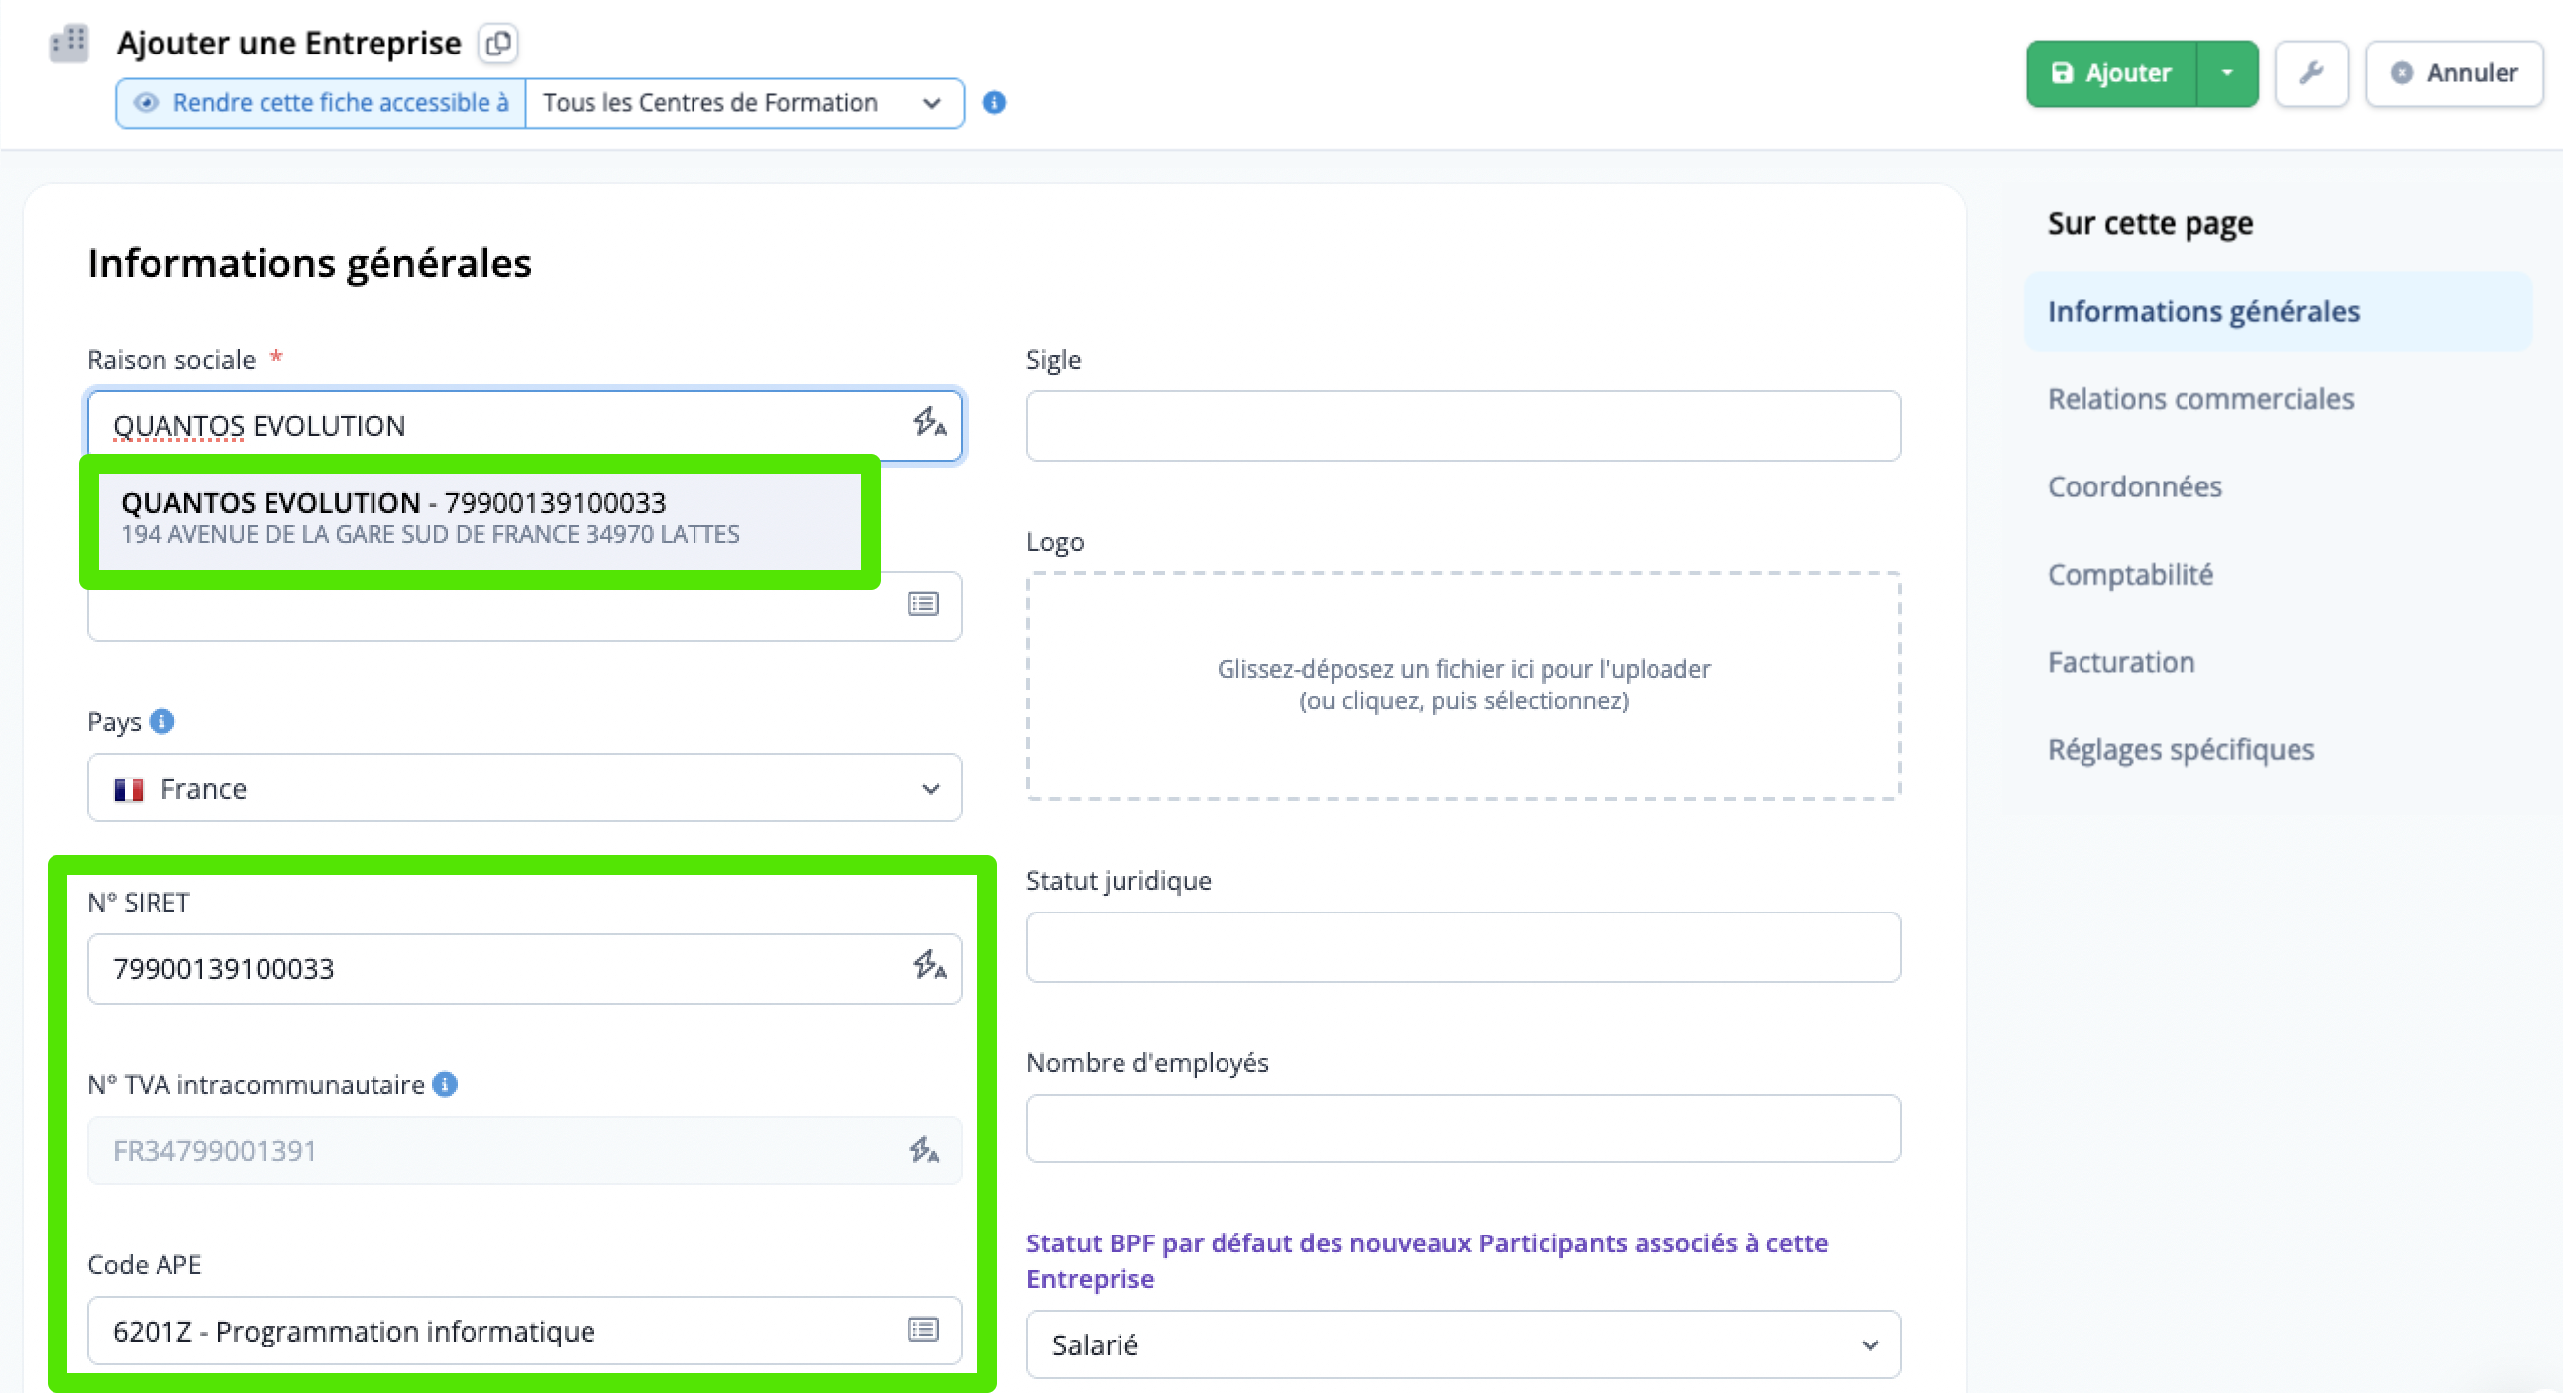The width and height of the screenshot is (2563, 1396).
Task: Click the info icon beside Centres de Formation
Action: coord(993,102)
